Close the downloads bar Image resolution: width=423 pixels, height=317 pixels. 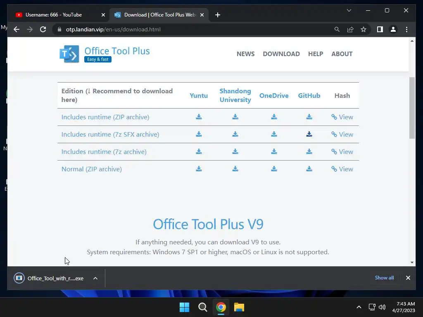408,278
